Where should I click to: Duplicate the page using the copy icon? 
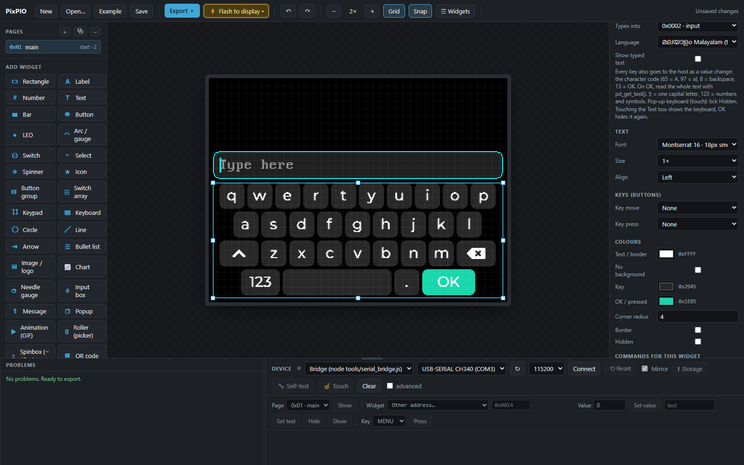(x=80, y=32)
